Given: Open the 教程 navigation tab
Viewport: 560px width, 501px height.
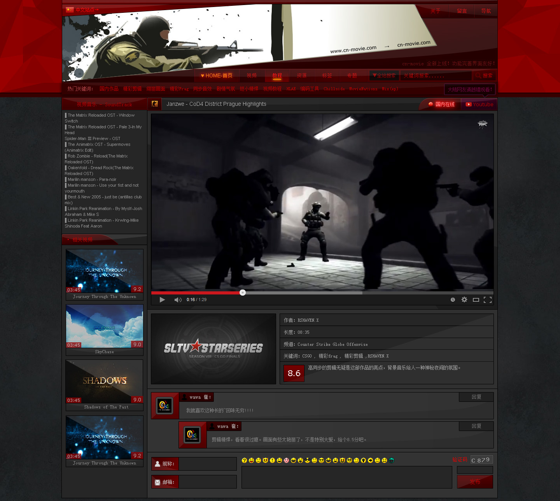Looking at the screenshot, I should [277, 75].
